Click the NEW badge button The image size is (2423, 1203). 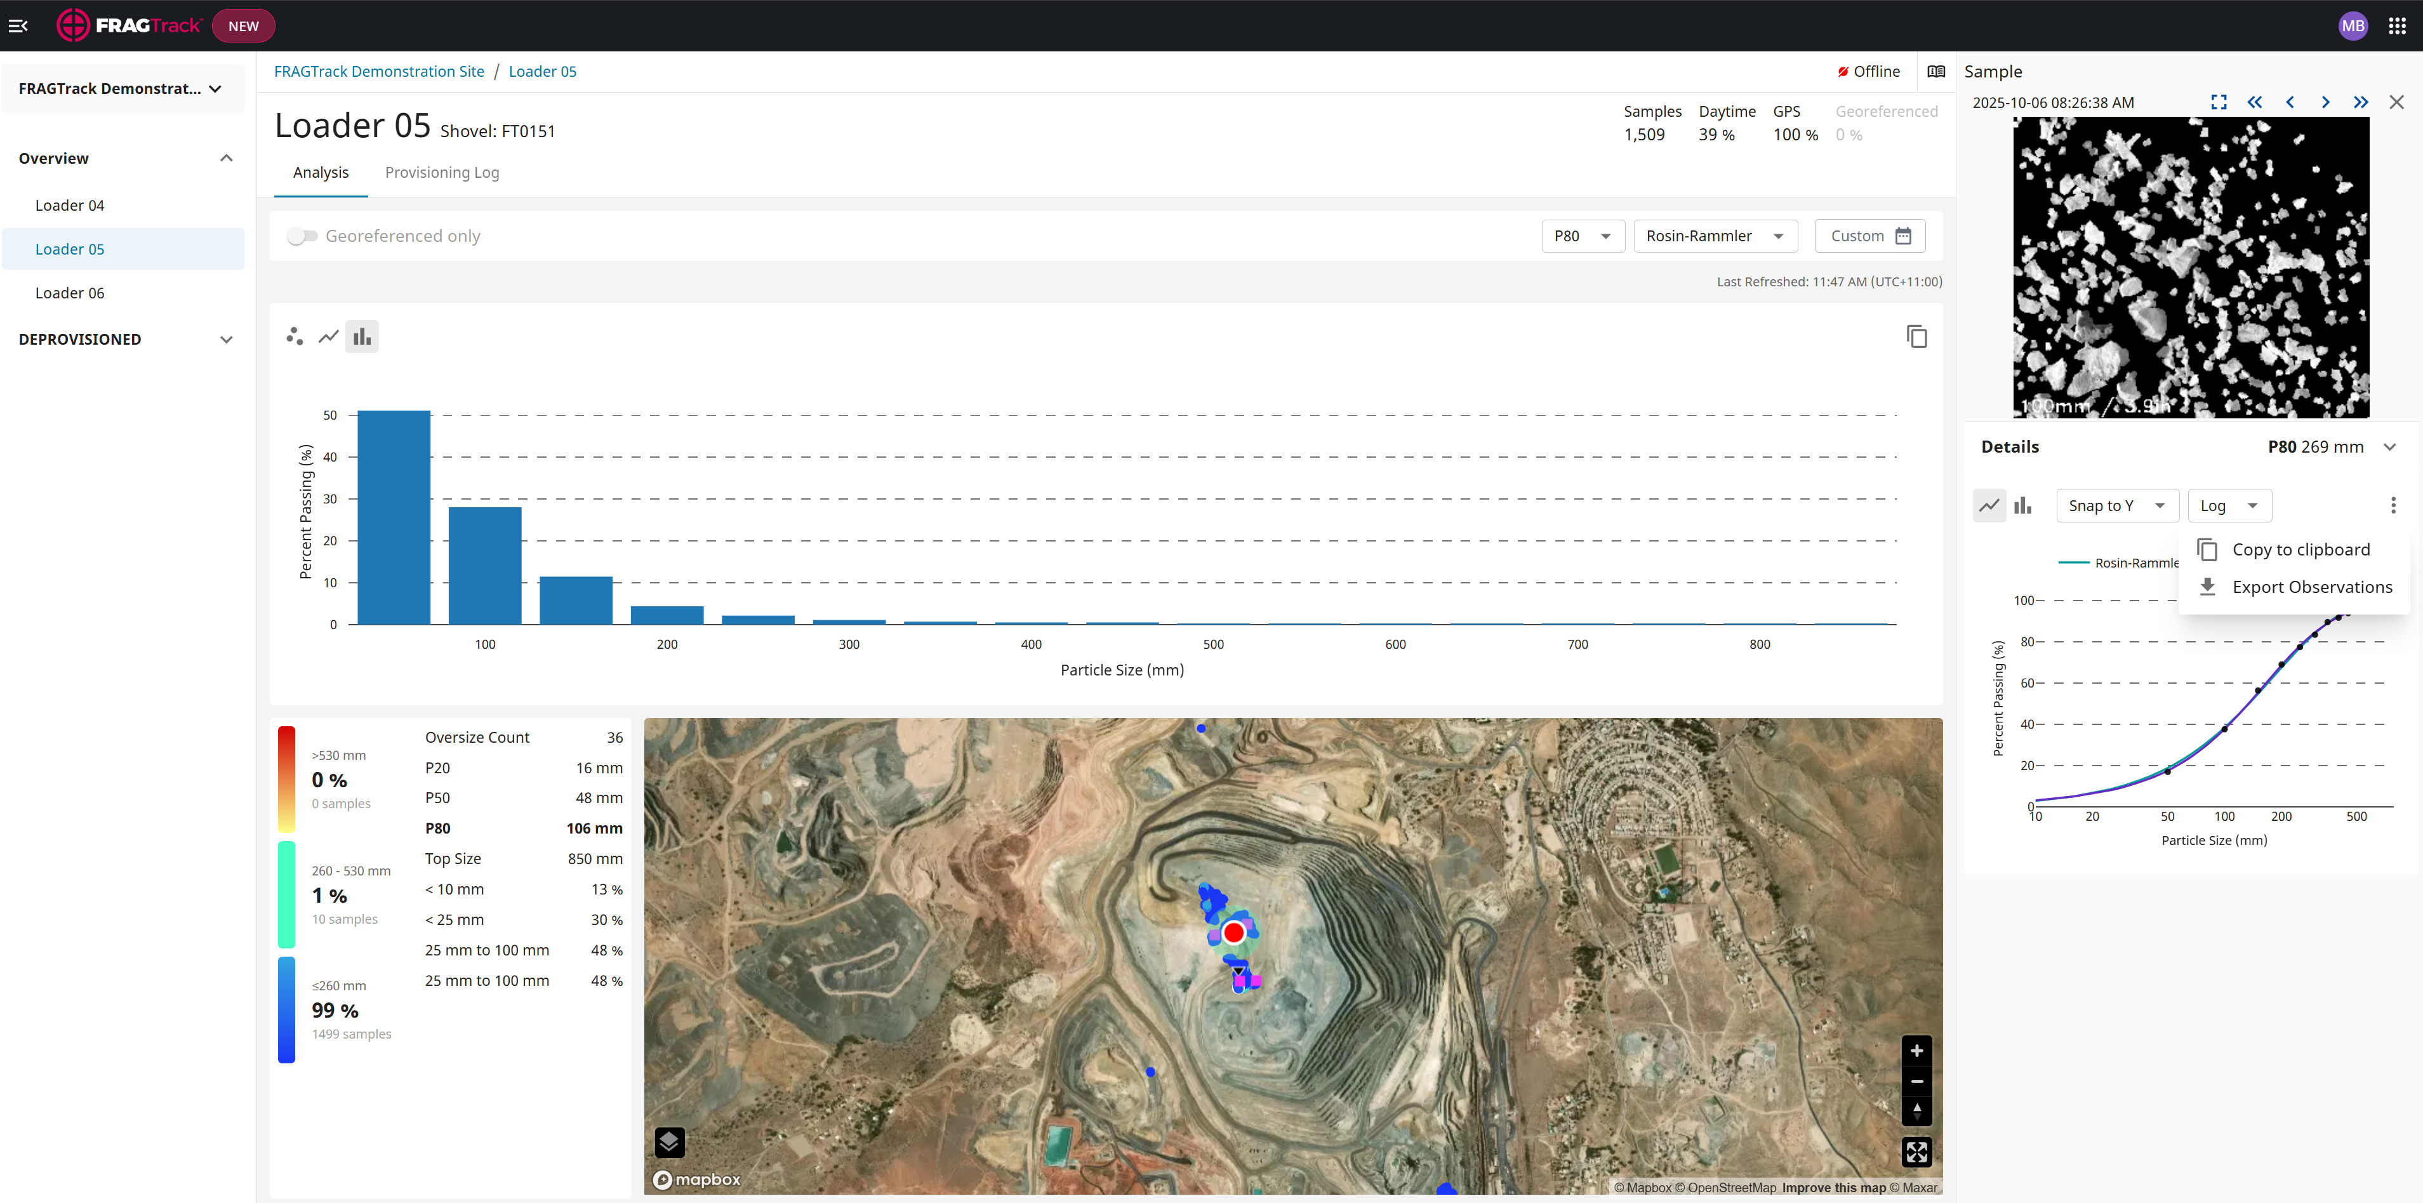coord(244,26)
